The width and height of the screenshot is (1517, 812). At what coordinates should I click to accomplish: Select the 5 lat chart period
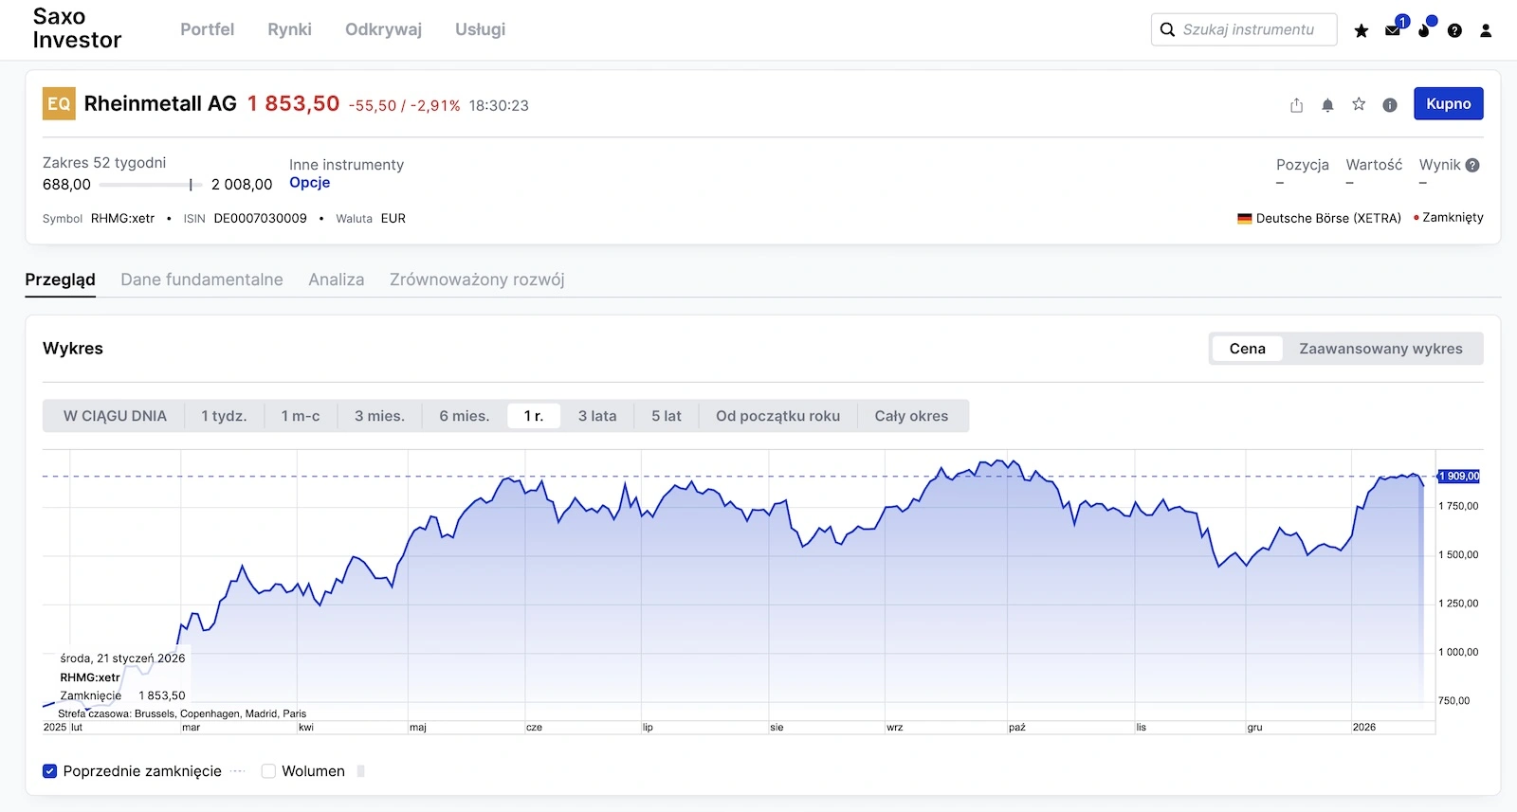tap(666, 416)
